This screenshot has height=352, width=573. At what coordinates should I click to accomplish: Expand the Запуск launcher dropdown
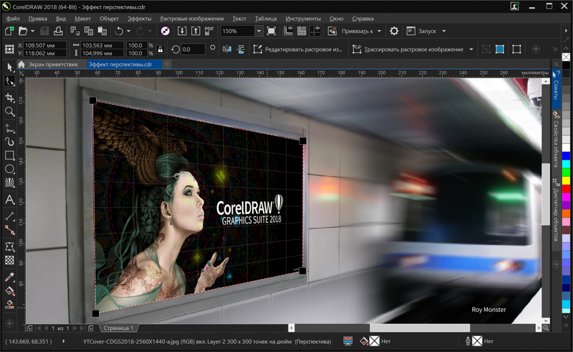(x=444, y=31)
